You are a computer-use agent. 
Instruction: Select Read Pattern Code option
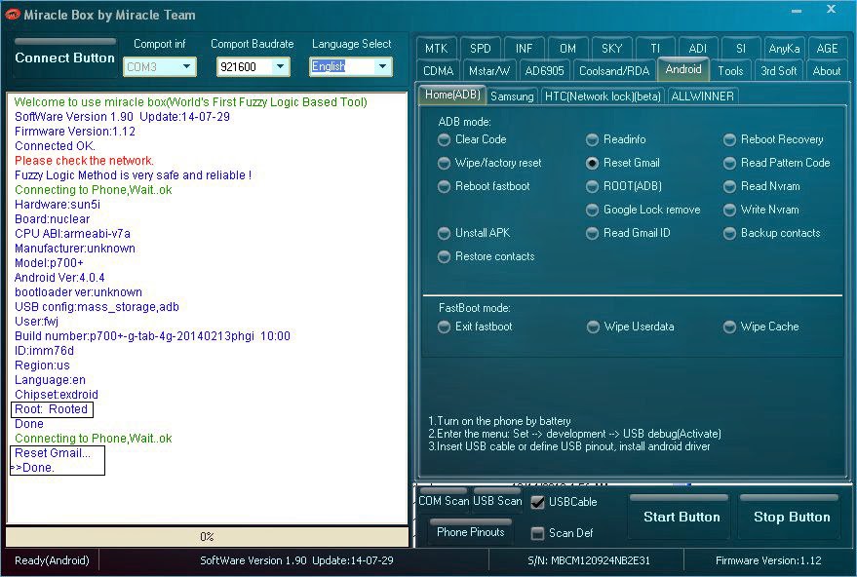point(729,164)
